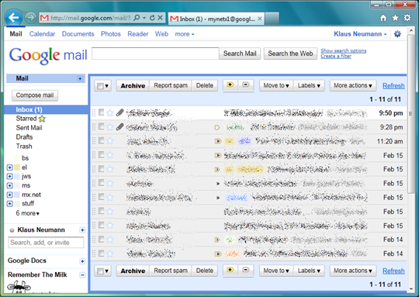Open the Calendar link in top navigation
This screenshot has width=419, height=297.
42,34
